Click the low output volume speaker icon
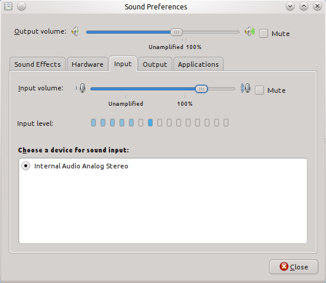Viewport: 326px width, 283px height. click(x=75, y=31)
